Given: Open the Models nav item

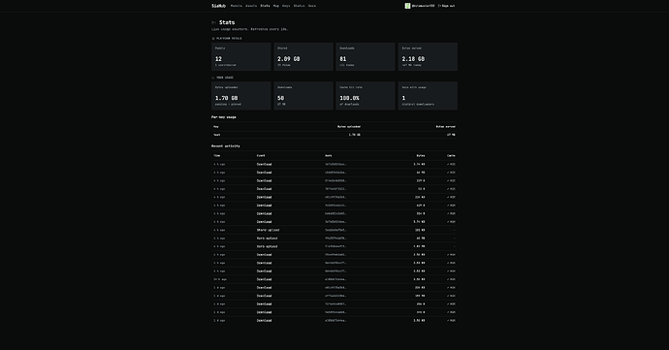Looking at the screenshot, I should click(x=237, y=6).
